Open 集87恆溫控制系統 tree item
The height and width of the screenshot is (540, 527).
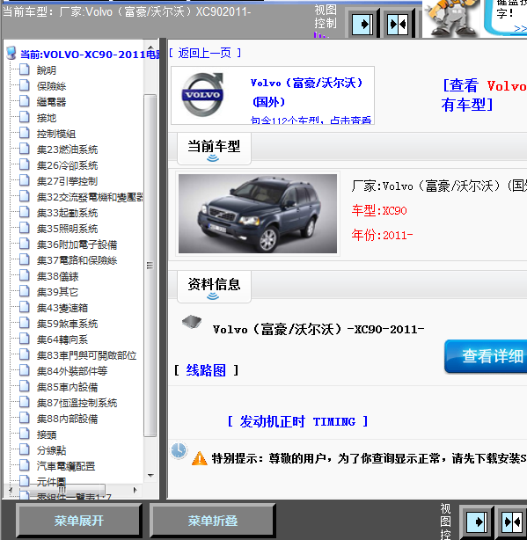[77, 403]
